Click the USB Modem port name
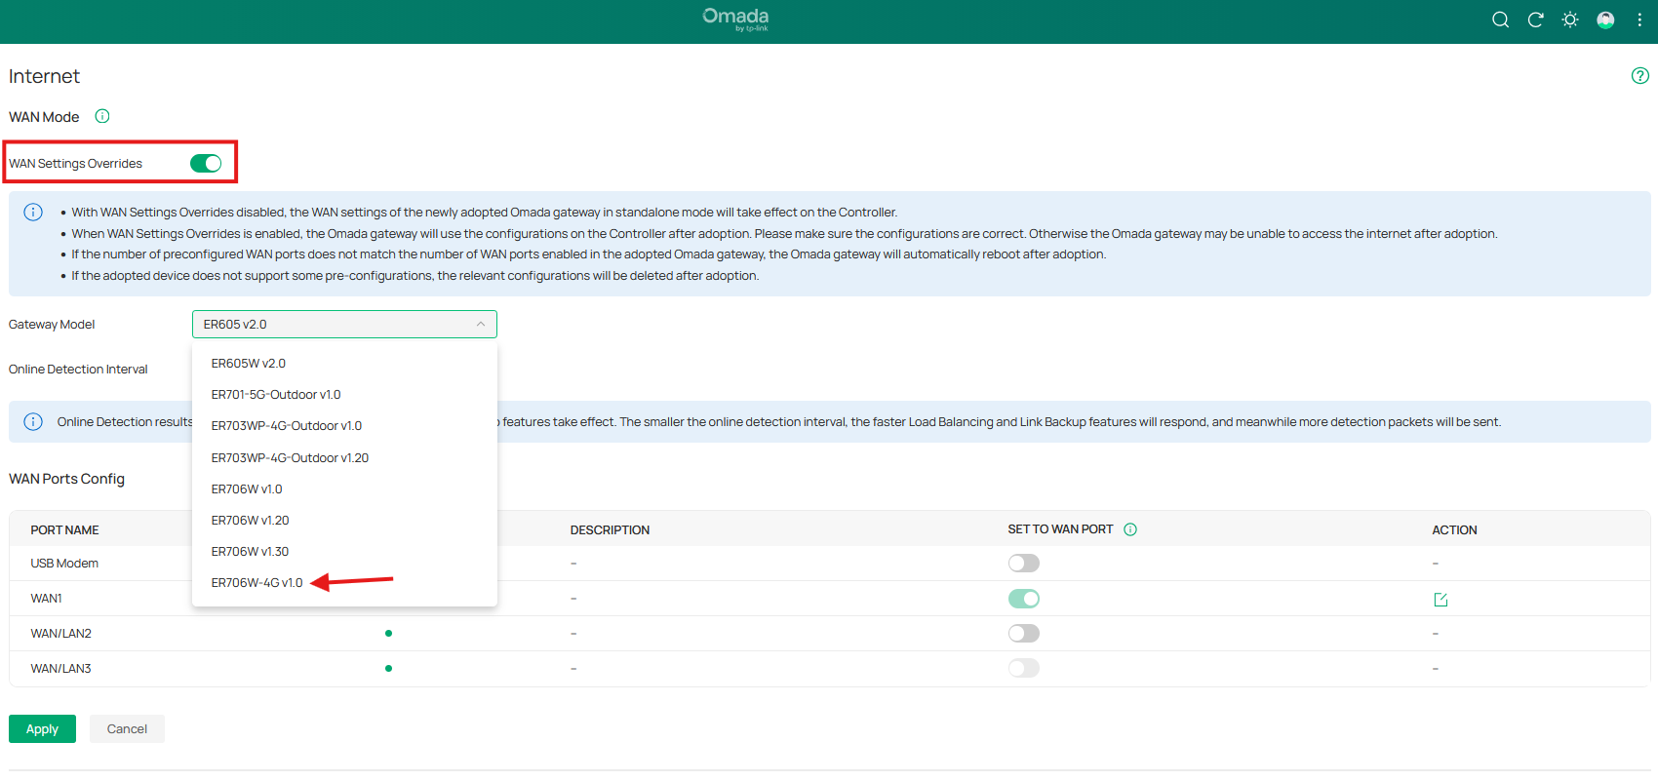This screenshot has width=1658, height=781. tap(64, 564)
